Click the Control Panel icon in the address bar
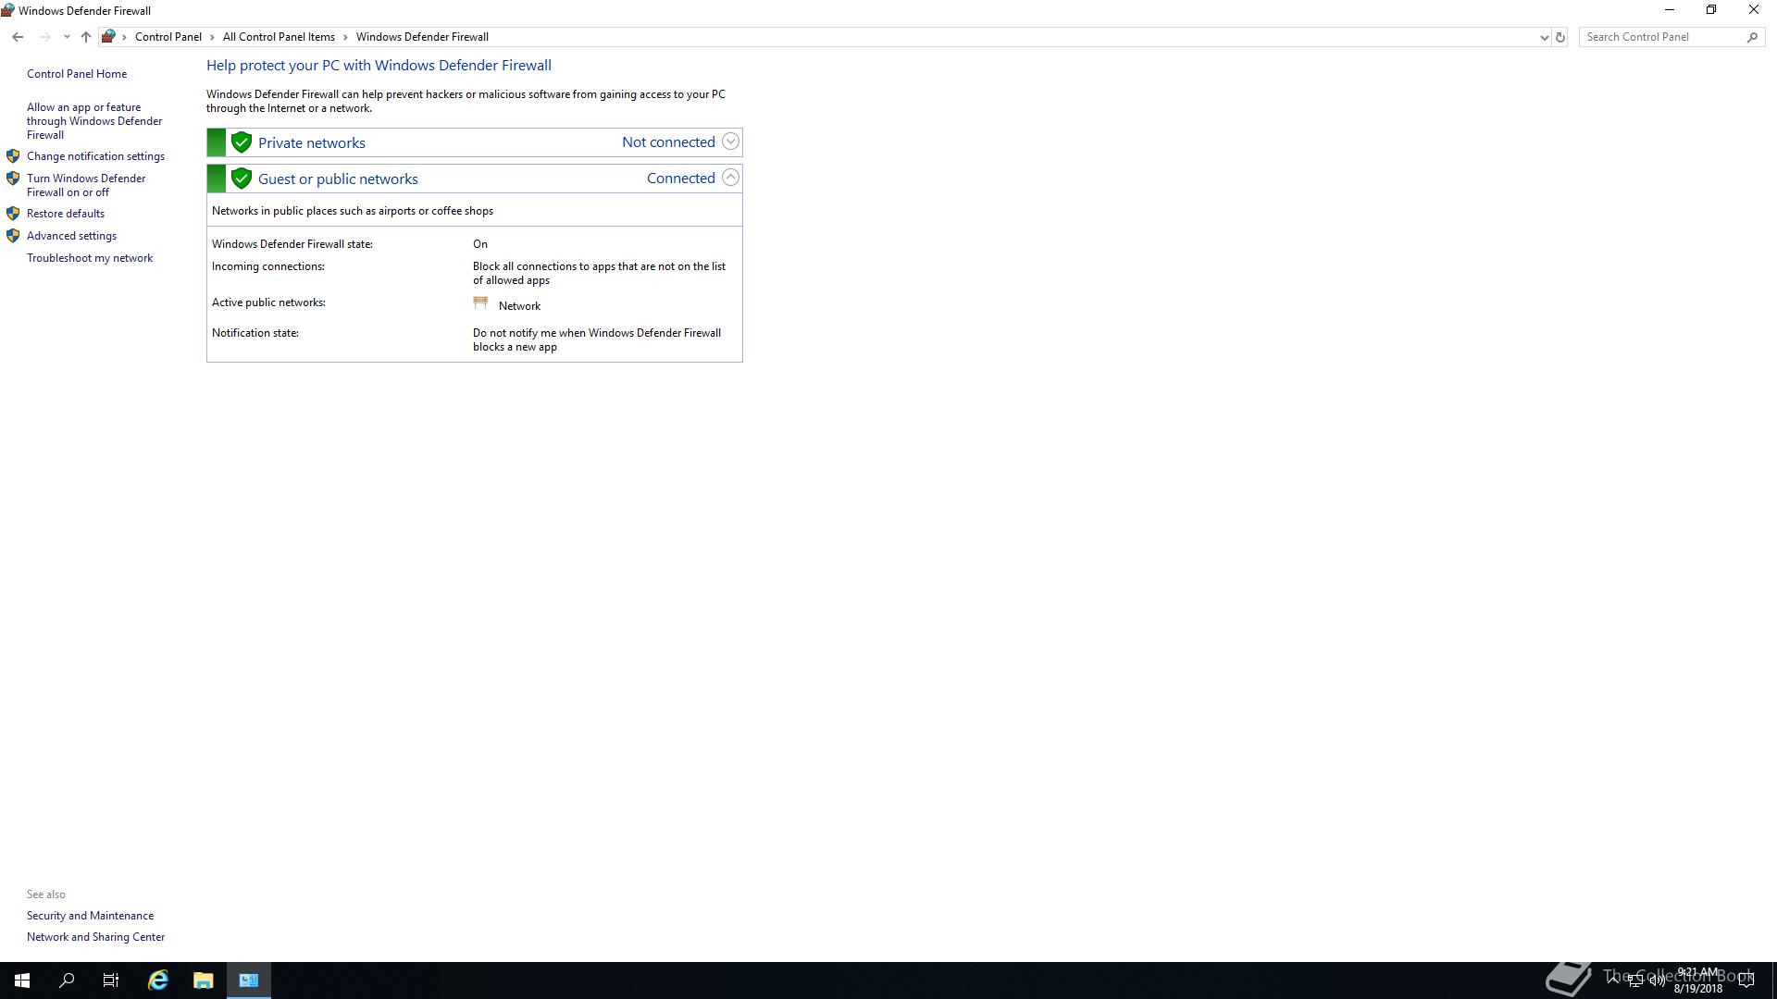This screenshot has height=999, width=1777. click(109, 37)
